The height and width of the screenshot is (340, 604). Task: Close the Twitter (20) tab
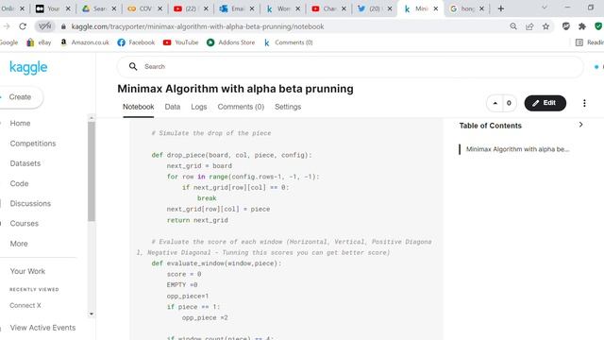click(x=390, y=8)
